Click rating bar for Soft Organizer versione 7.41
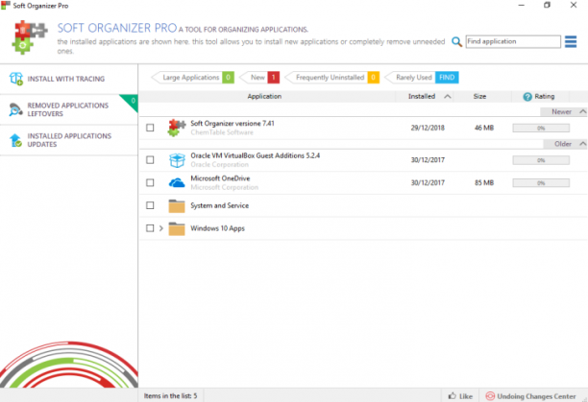The image size is (588, 402). (x=541, y=128)
